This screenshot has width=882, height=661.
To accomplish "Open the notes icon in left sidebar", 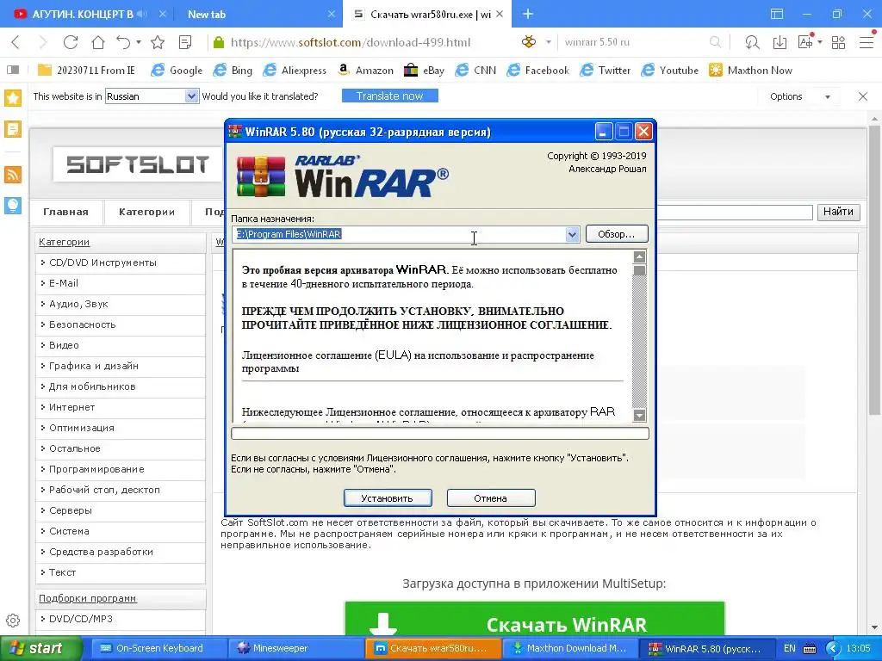I will tap(13, 129).
